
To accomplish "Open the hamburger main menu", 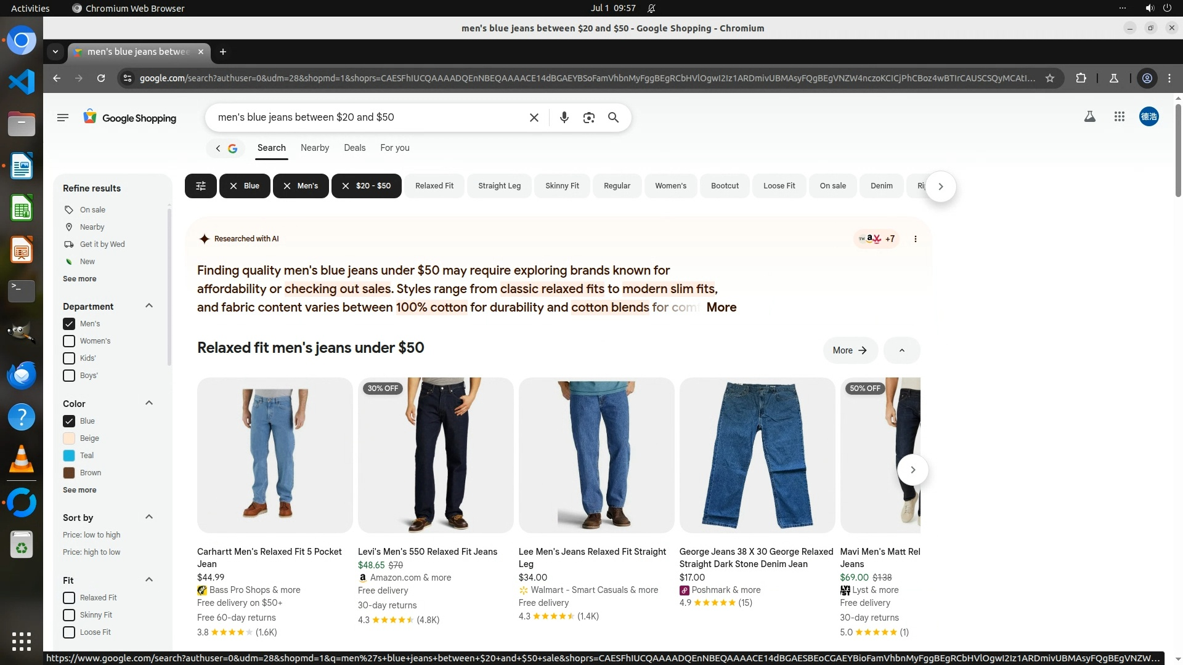I will tap(62, 117).
